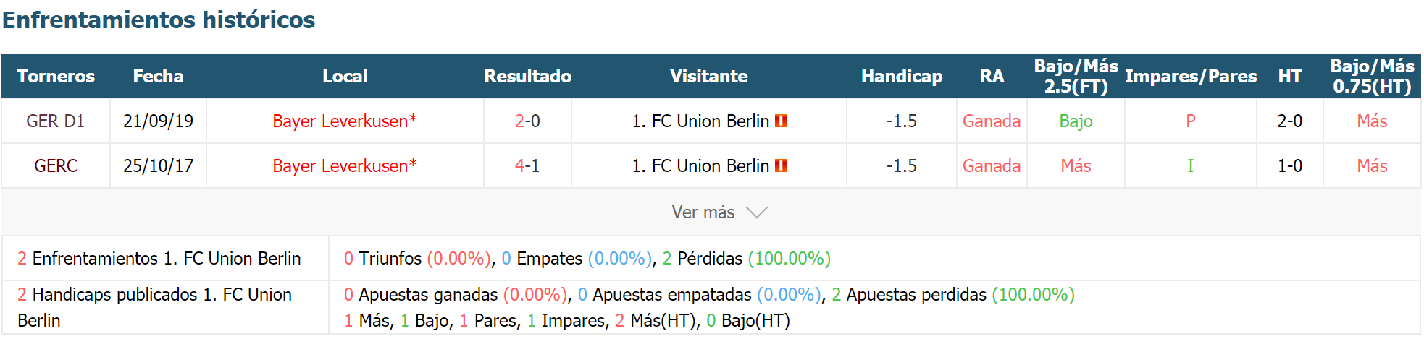Click 1. FC Union Berlin in first row
The width and height of the screenshot is (1424, 344).
click(x=700, y=121)
